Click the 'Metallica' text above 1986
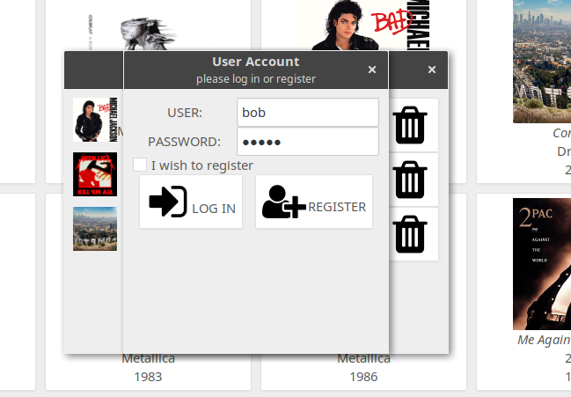The height and width of the screenshot is (397, 571). point(363,358)
